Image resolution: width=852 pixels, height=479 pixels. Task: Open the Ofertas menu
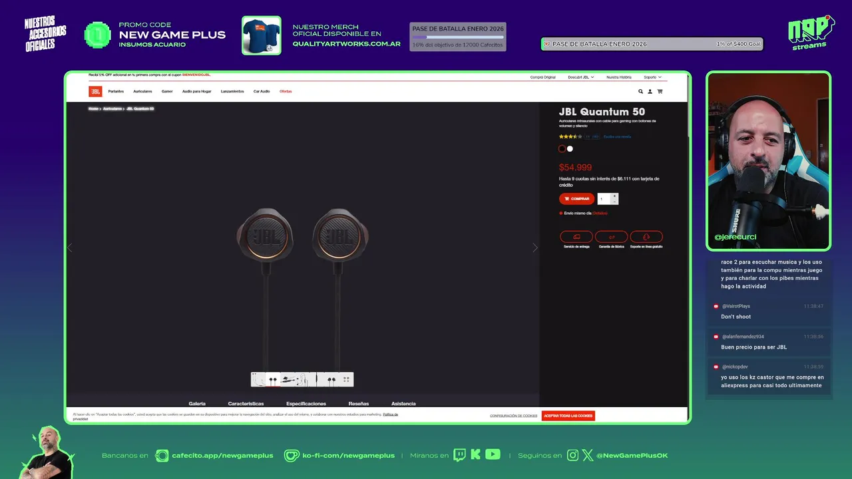coord(286,91)
